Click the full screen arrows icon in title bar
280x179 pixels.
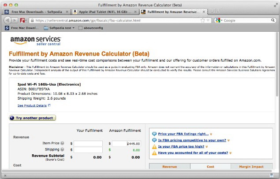276,5
